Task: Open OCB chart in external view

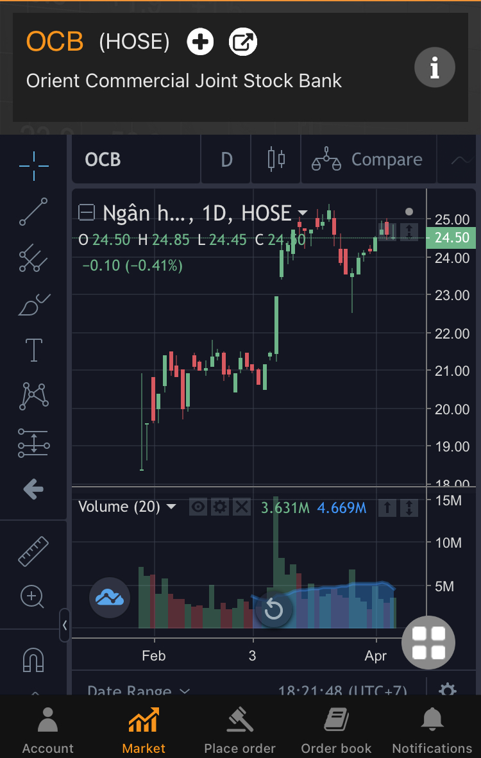Action: point(242,42)
